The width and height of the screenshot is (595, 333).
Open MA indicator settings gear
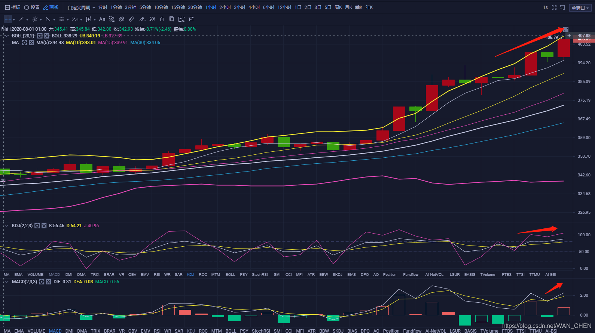[24, 43]
